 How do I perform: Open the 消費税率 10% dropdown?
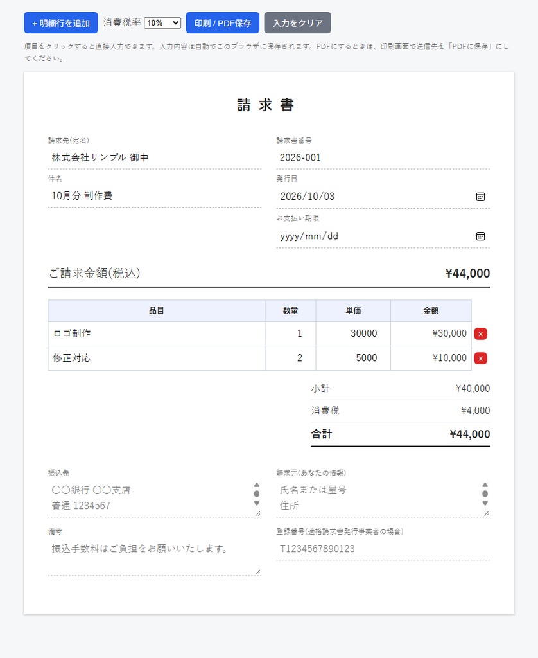coord(162,23)
